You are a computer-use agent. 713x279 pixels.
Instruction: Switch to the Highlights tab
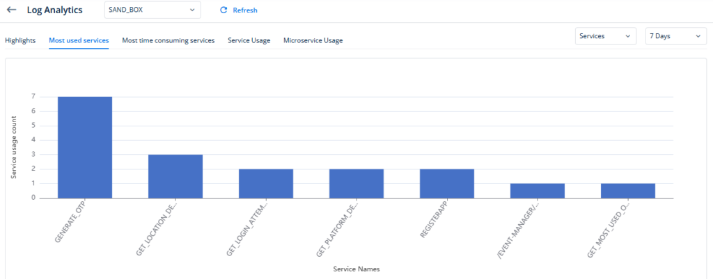point(20,40)
